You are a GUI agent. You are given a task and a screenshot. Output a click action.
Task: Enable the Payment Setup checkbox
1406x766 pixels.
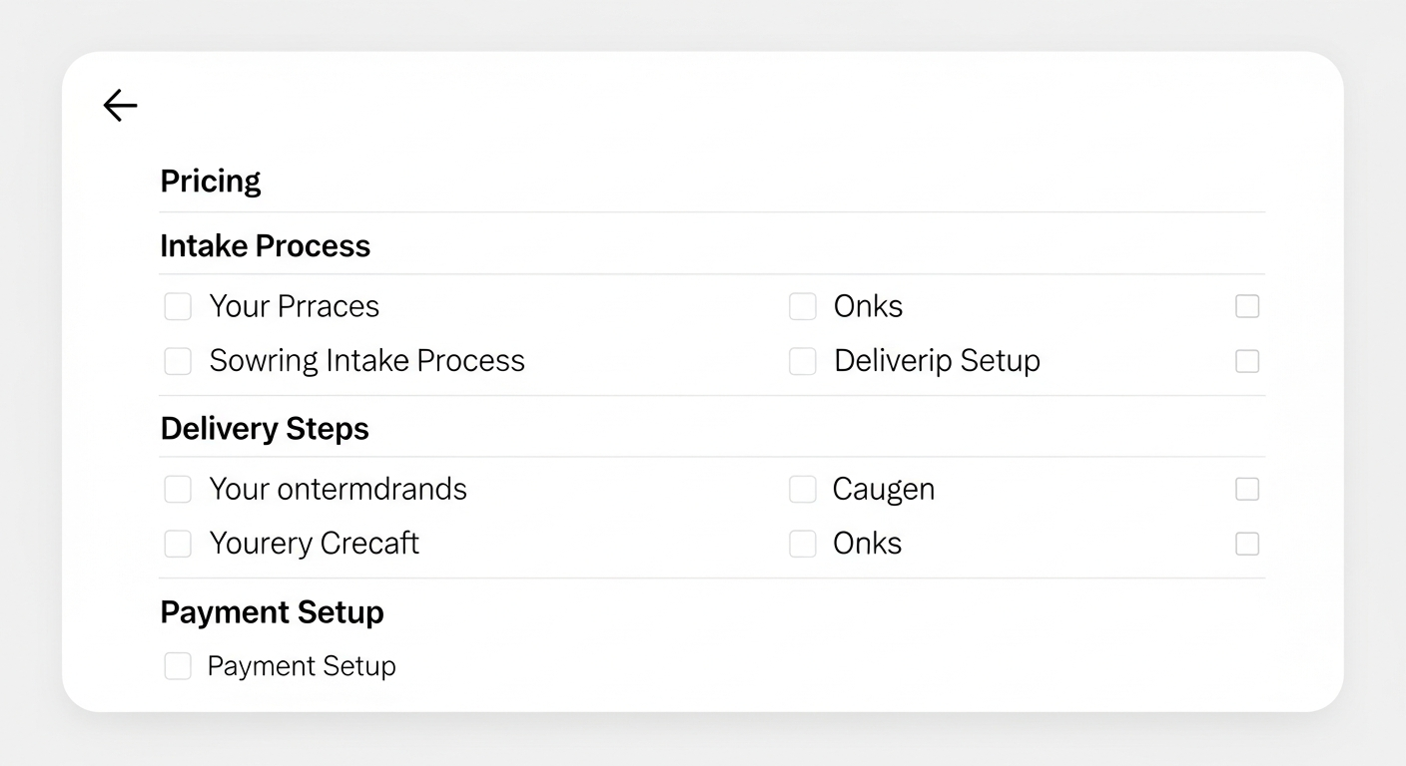[178, 665]
